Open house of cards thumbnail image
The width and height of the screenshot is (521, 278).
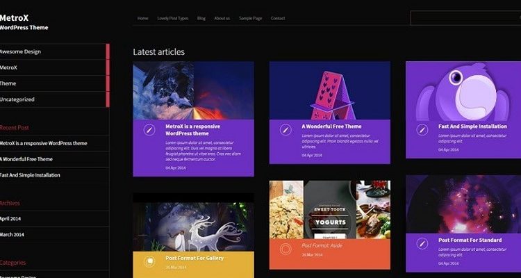click(x=329, y=90)
